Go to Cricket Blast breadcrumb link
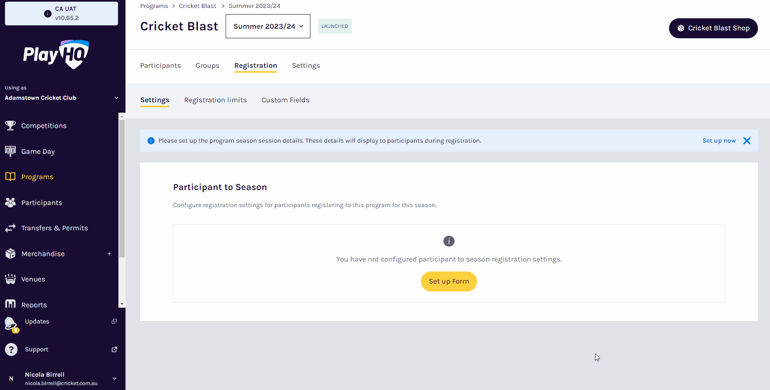 (x=197, y=6)
